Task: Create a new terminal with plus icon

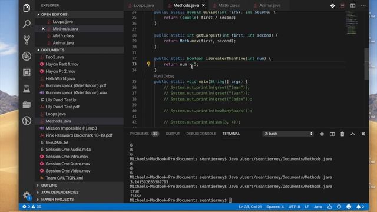Action: coord(322,134)
